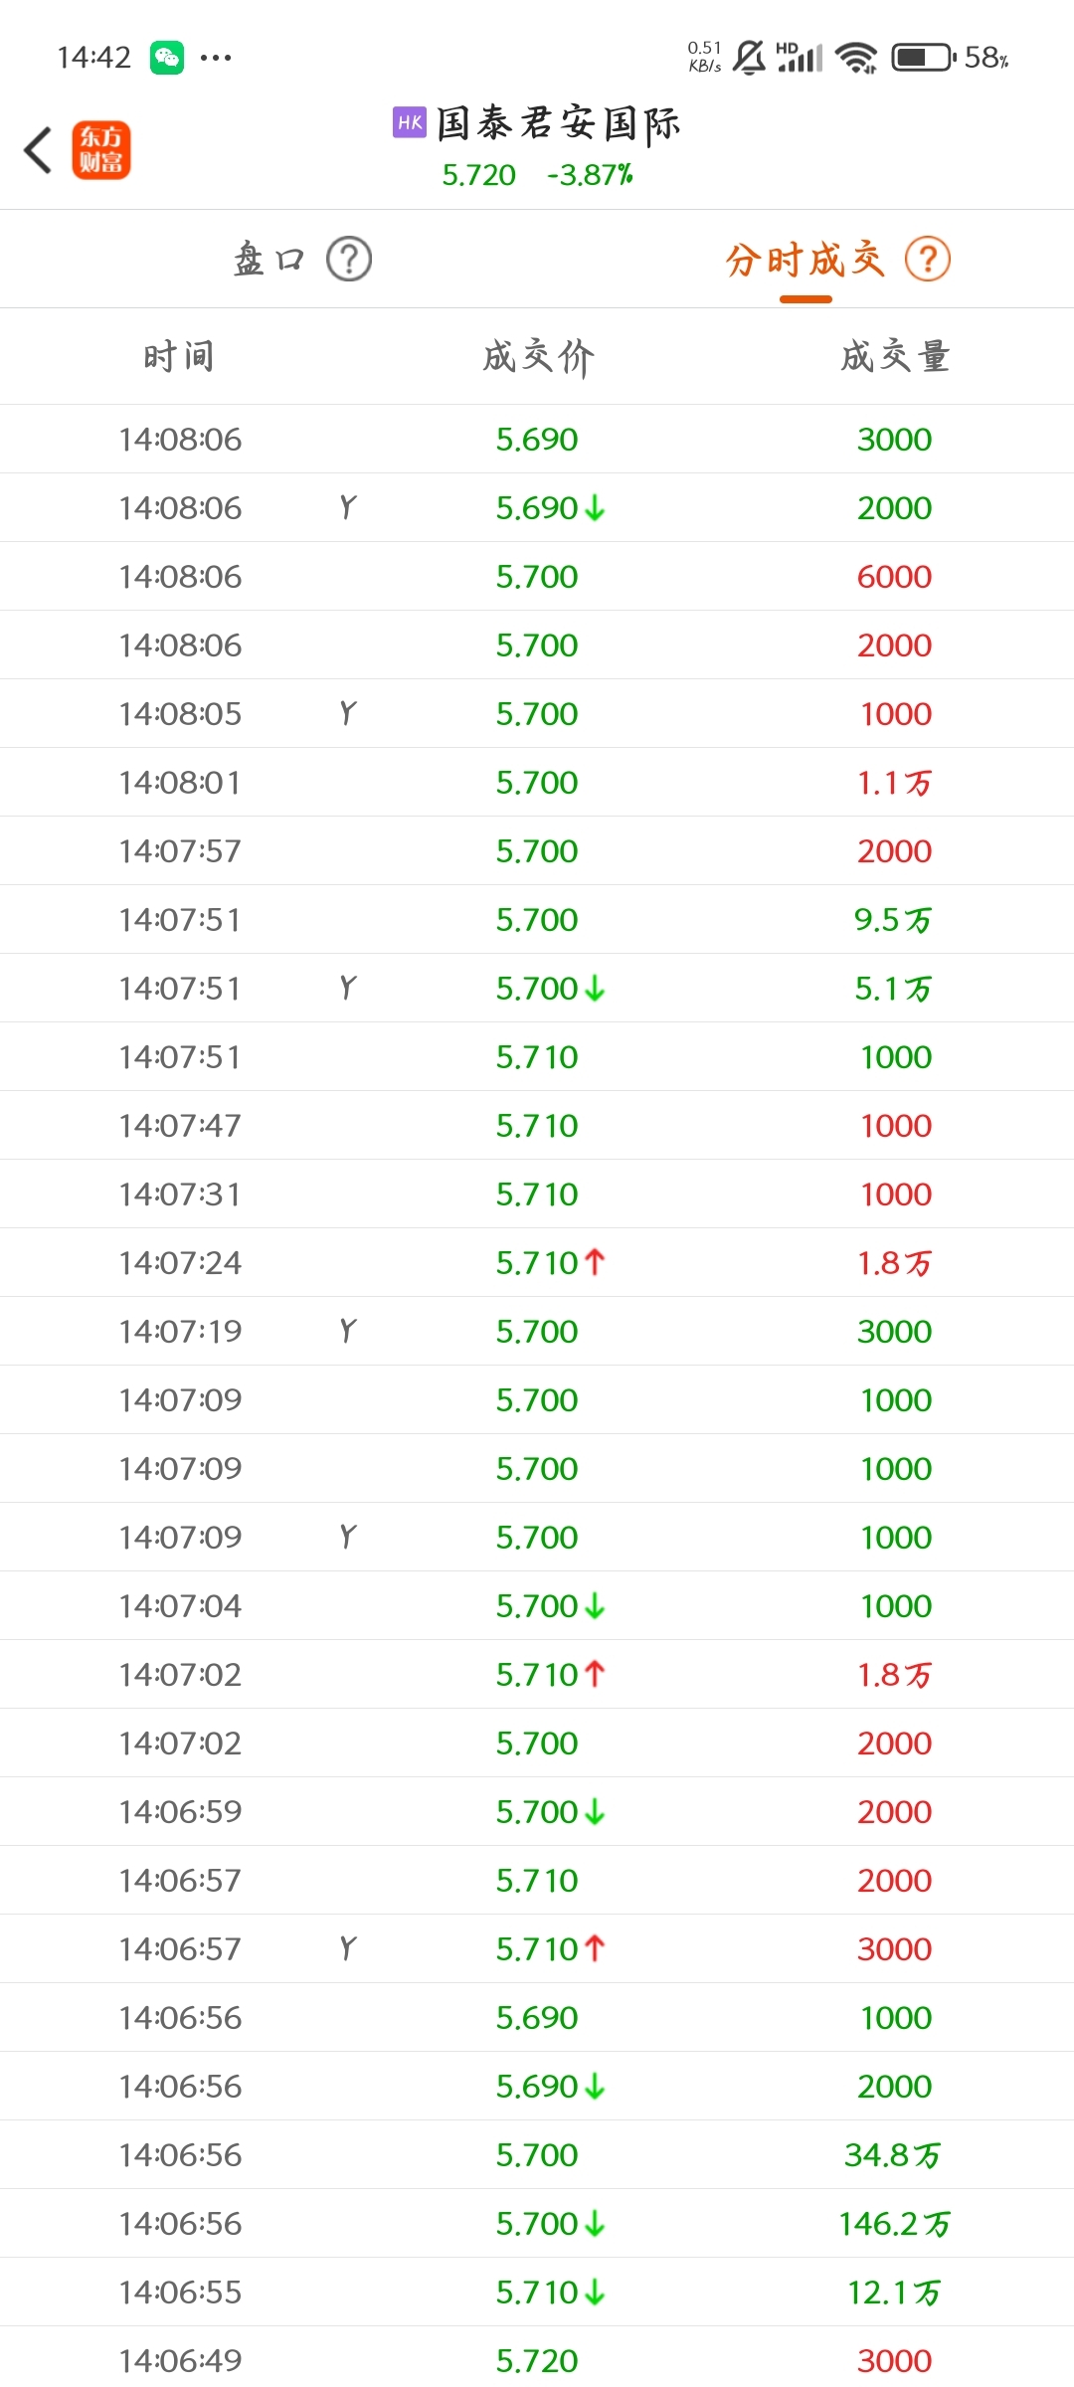The width and height of the screenshot is (1074, 2387).
Task: Open WeChat notification icon in status bar
Action: tap(167, 58)
